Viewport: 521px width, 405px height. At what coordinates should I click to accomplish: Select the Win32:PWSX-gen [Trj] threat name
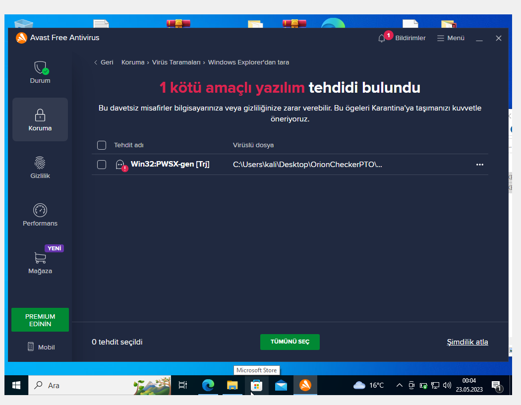[170, 164]
